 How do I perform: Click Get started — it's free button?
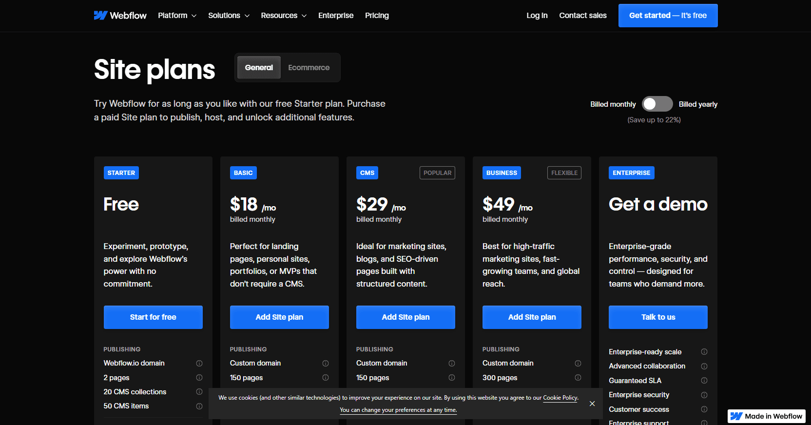click(668, 16)
